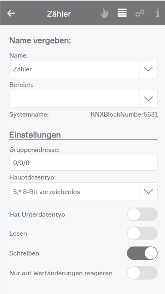Open the list lines icon in header
The height and width of the screenshot is (294, 165).
(122, 13)
